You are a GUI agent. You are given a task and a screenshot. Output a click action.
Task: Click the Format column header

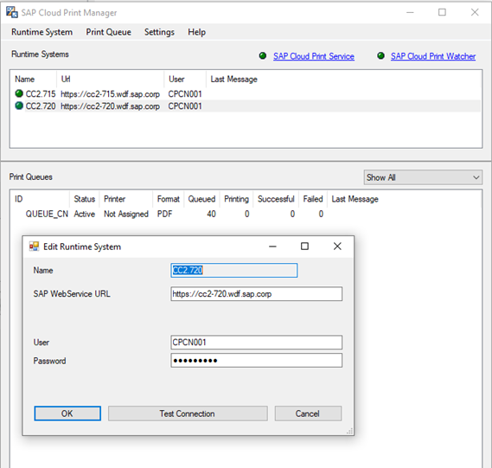tap(169, 199)
